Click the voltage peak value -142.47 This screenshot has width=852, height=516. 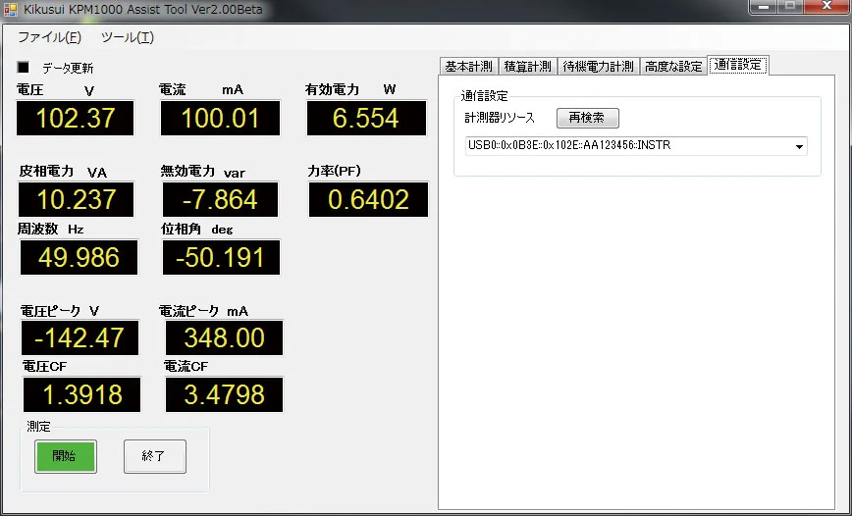[80, 337]
